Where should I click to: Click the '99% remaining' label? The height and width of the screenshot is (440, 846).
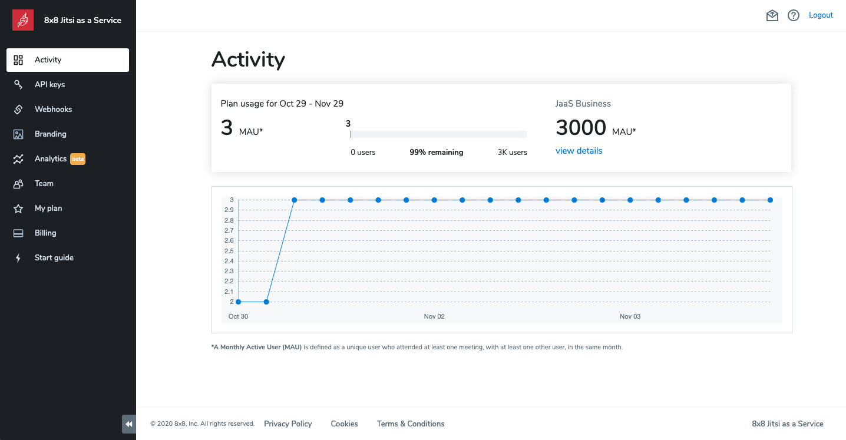click(x=437, y=153)
